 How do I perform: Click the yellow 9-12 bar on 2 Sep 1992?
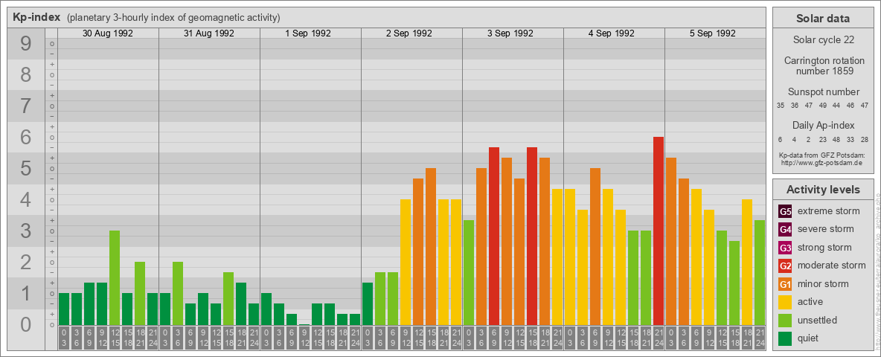point(406,262)
